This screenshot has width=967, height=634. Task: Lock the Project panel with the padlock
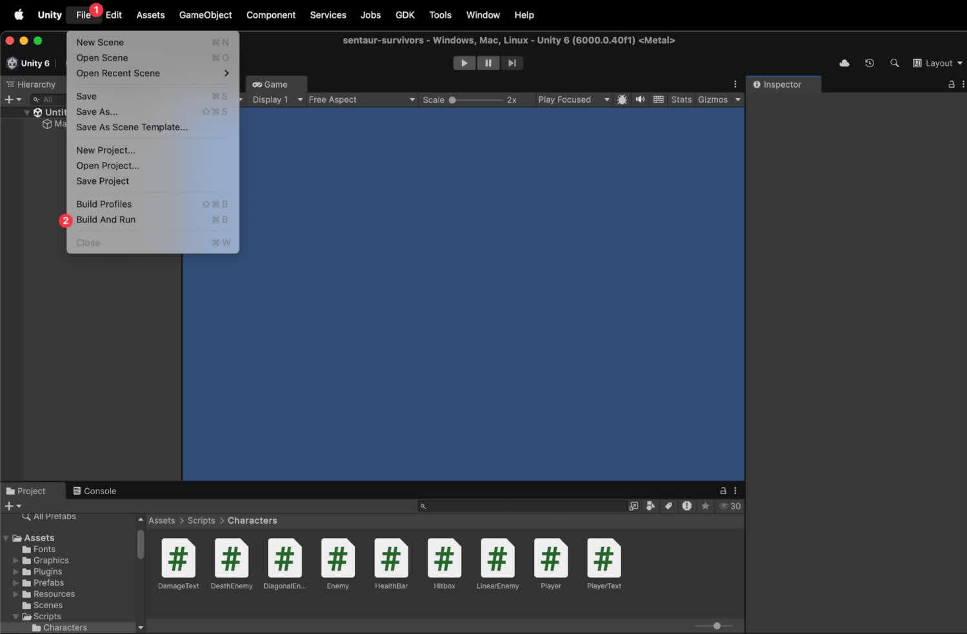[723, 491]
